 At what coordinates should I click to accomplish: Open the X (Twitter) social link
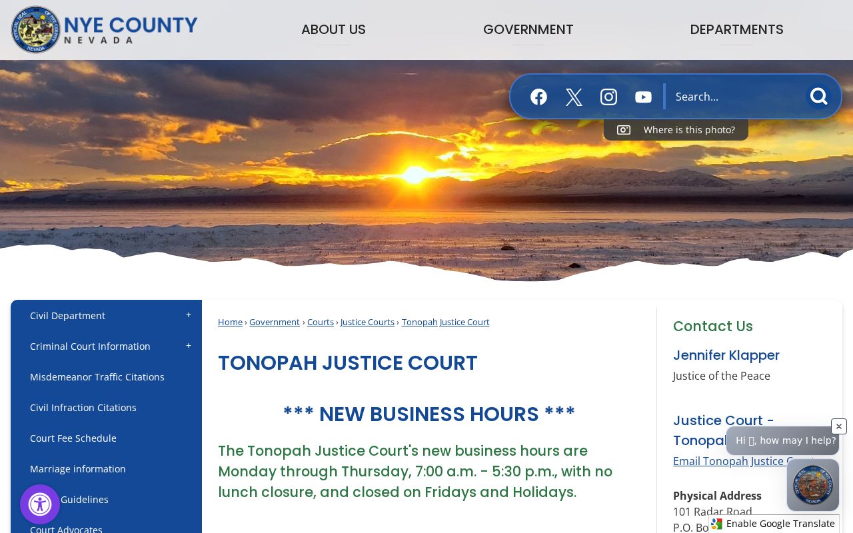[574, 97]
